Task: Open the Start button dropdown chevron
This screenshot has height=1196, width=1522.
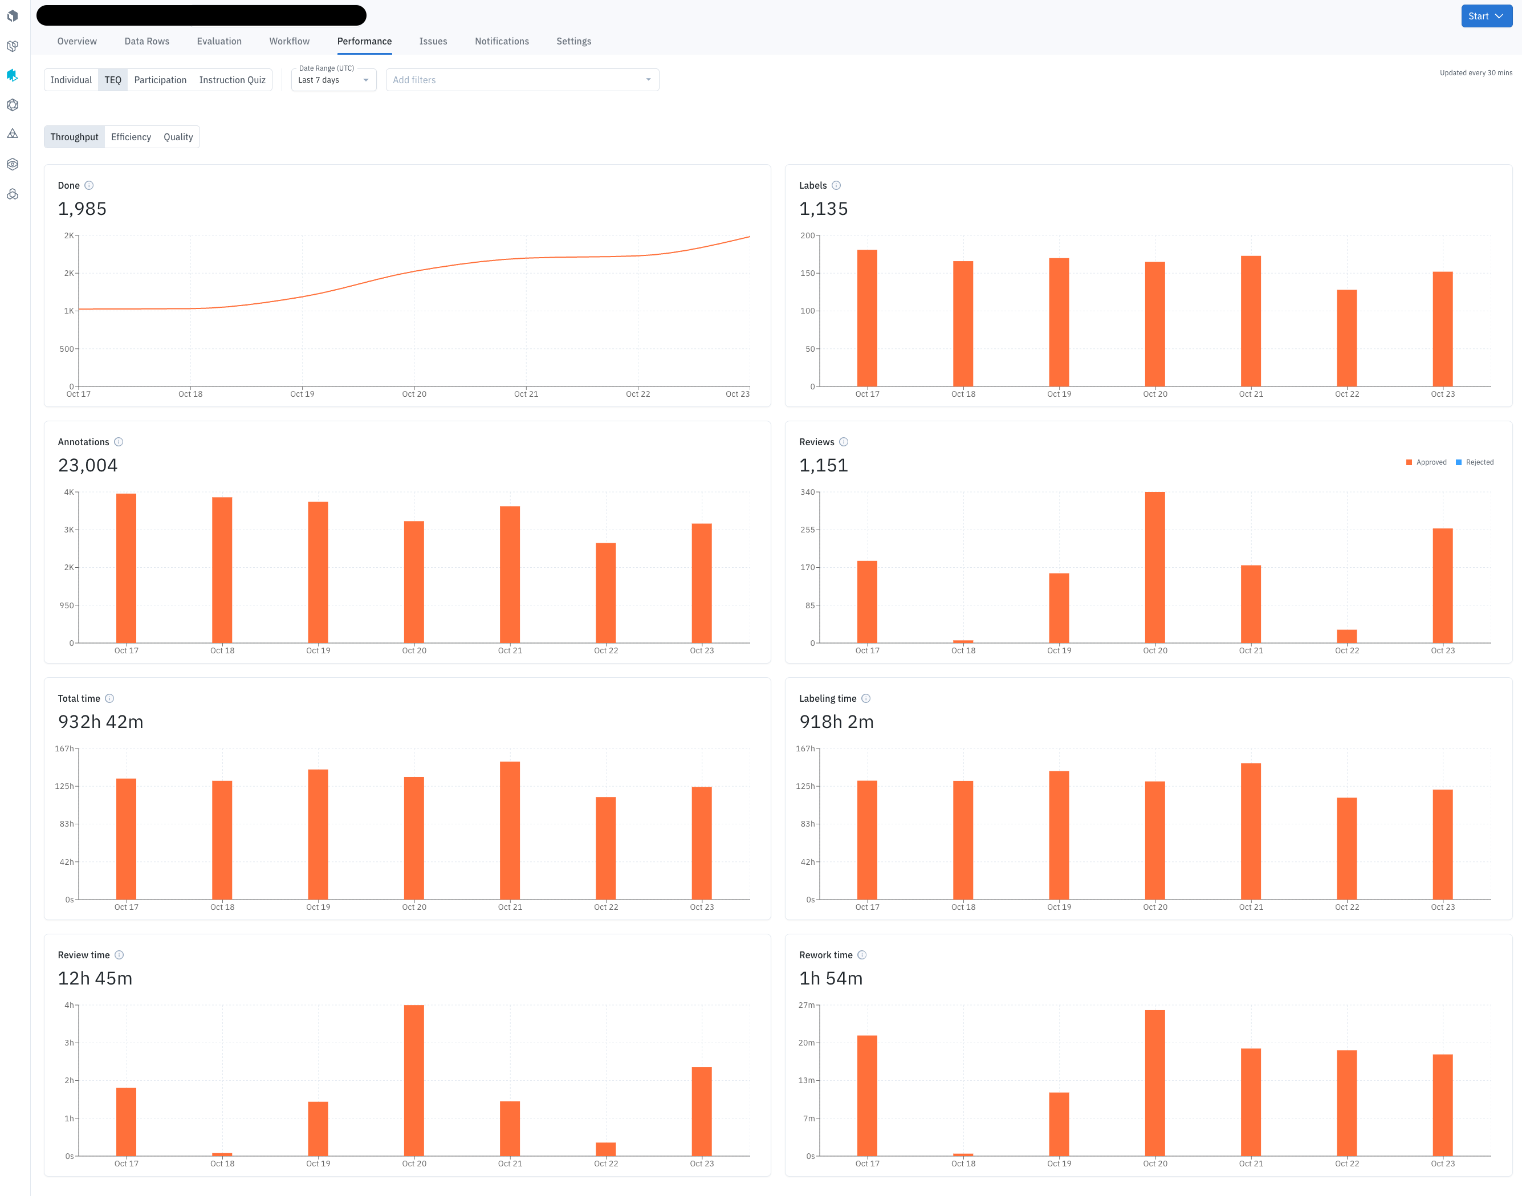Action: click(1499, 15)
